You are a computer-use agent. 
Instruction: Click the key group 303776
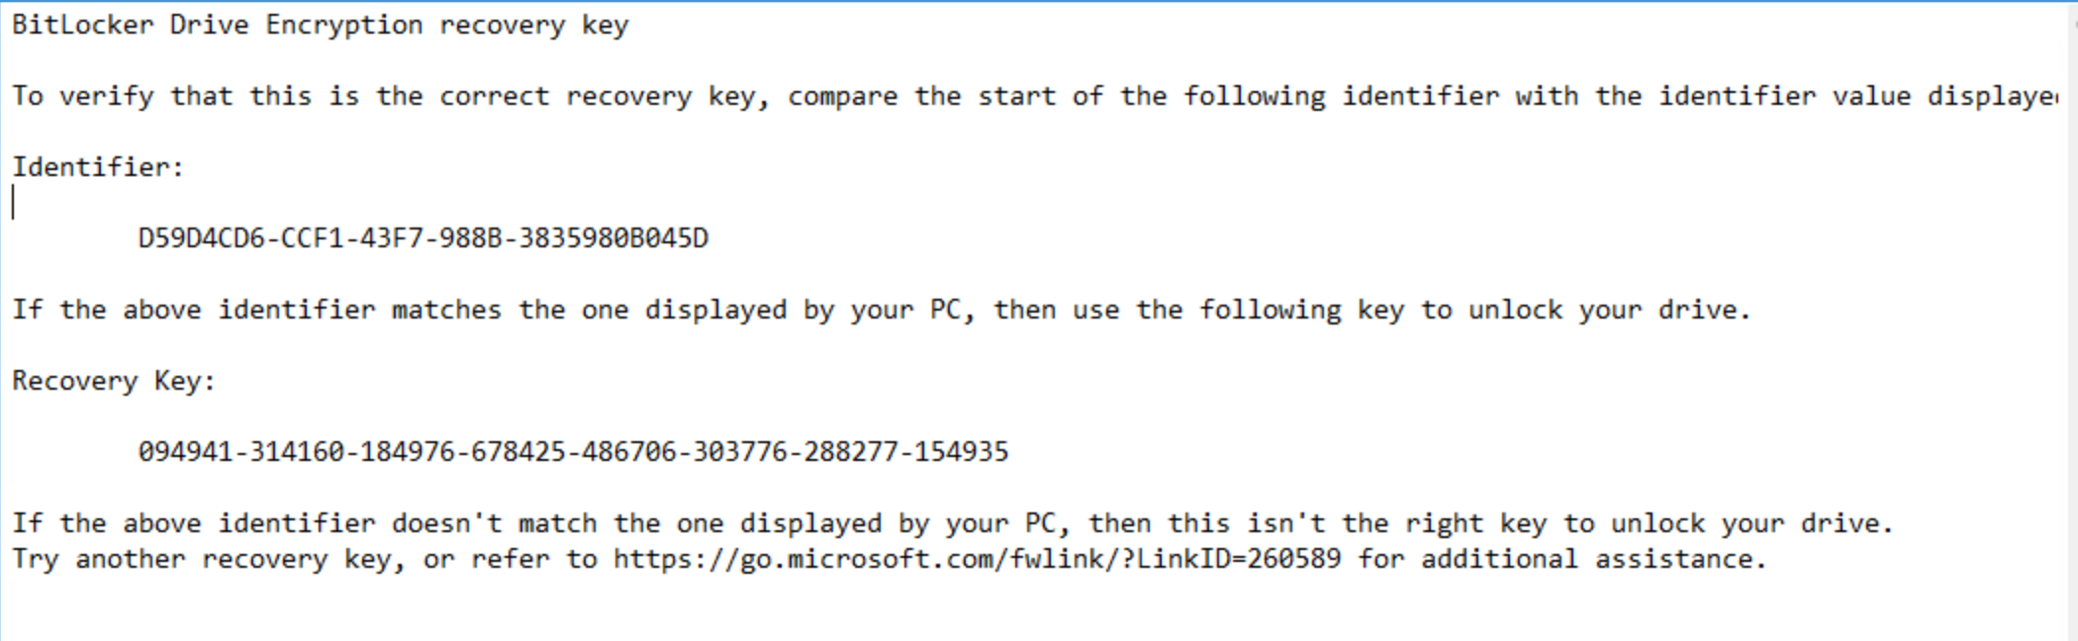pos(739,452)
